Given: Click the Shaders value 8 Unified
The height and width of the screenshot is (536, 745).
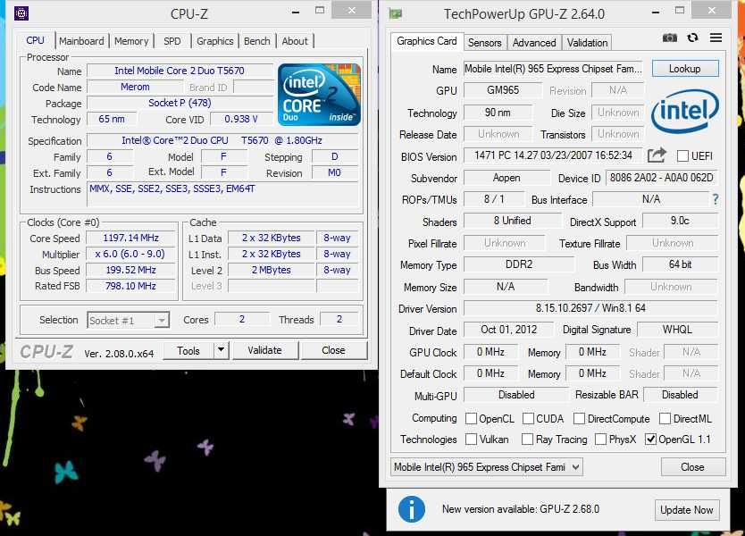Looking at the screenshot, I should click(512, 221).
